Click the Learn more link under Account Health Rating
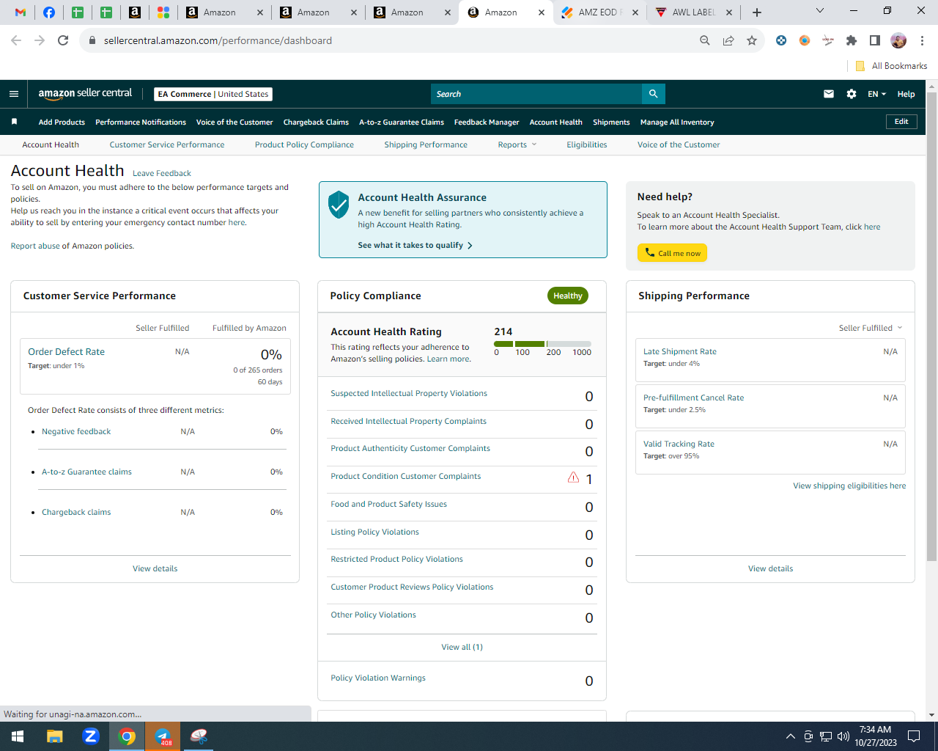Screen dimensions: 938x751 pos(448,359)
